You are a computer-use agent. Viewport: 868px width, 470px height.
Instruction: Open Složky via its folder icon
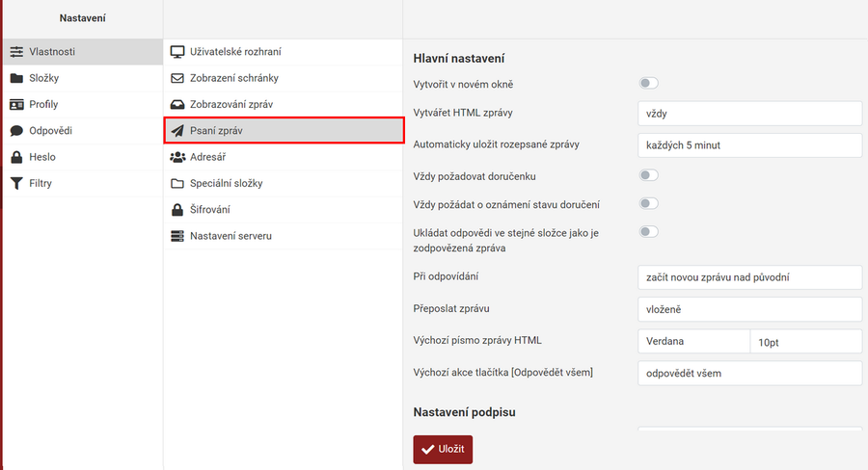point(17,78)
